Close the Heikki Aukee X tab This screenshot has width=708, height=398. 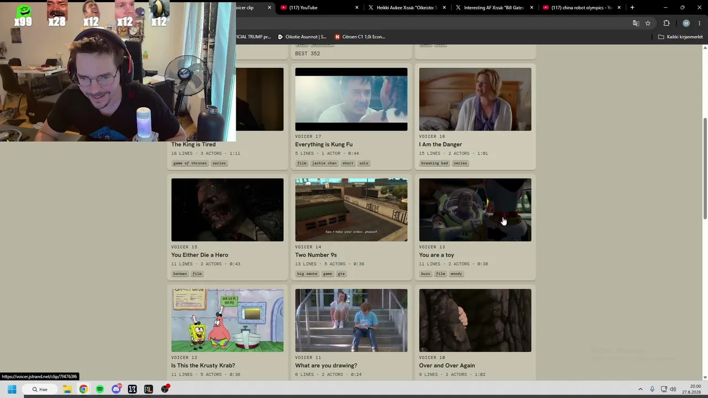[444, 8]
